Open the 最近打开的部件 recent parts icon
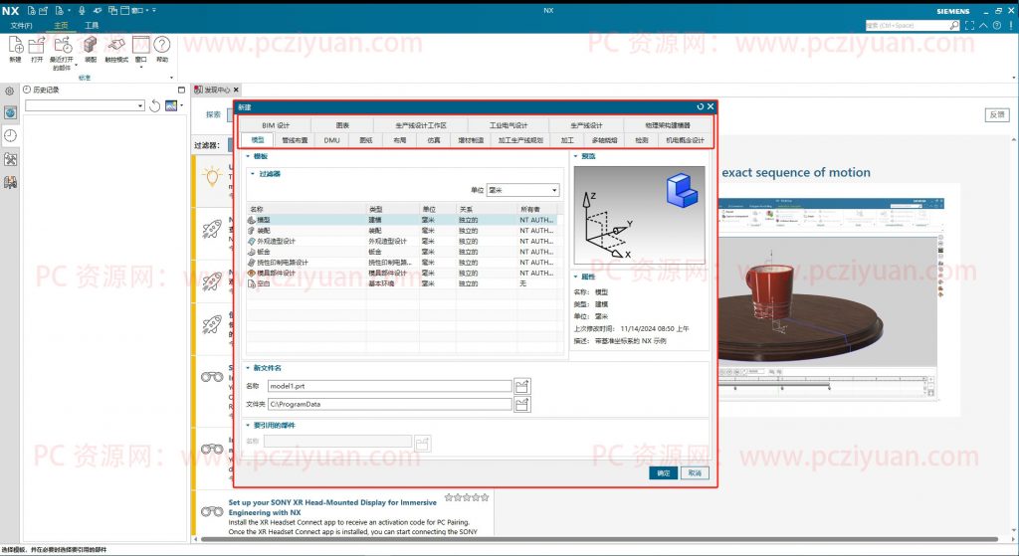Screen dimensions: 1019x556 click(x=63, y=45)
